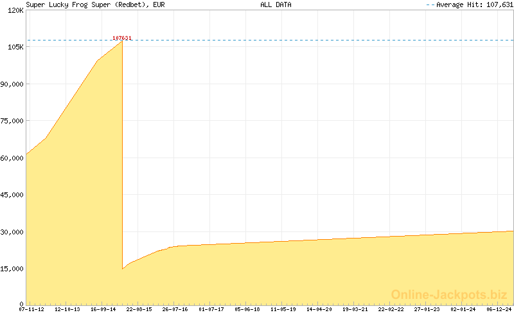Click the 45,000 y-axis label
The height and width of the screenshot is (315, 514).
tap(12, 195)
